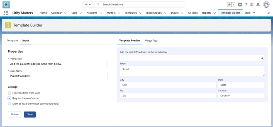Switch to the Merge Tags tab
Viewport: 273px width, 127px height.
coord(151,40)
